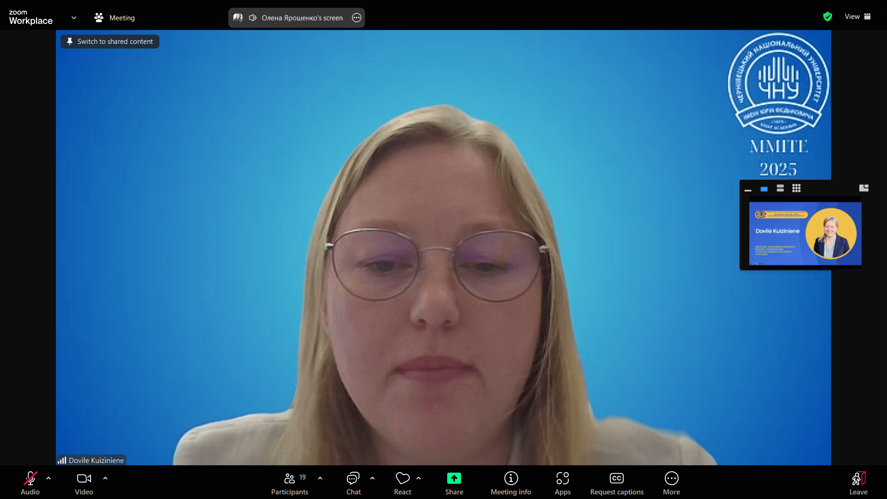Open the More options menu
This screenshot has width=887, height=499.
click(671, 483)
